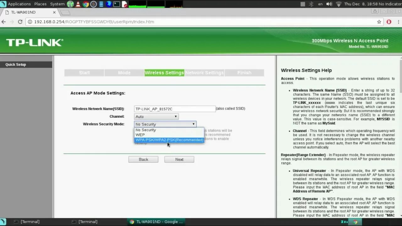Click the Bluetooth tray icon
The height and width of the screenshot is (226, 402).
(311, 4)
